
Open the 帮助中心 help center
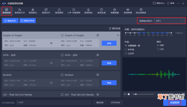159,3
